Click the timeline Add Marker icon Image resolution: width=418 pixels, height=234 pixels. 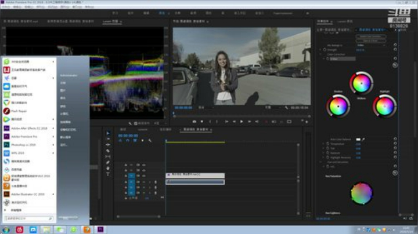pyautogui.click(x=142, y=140)
